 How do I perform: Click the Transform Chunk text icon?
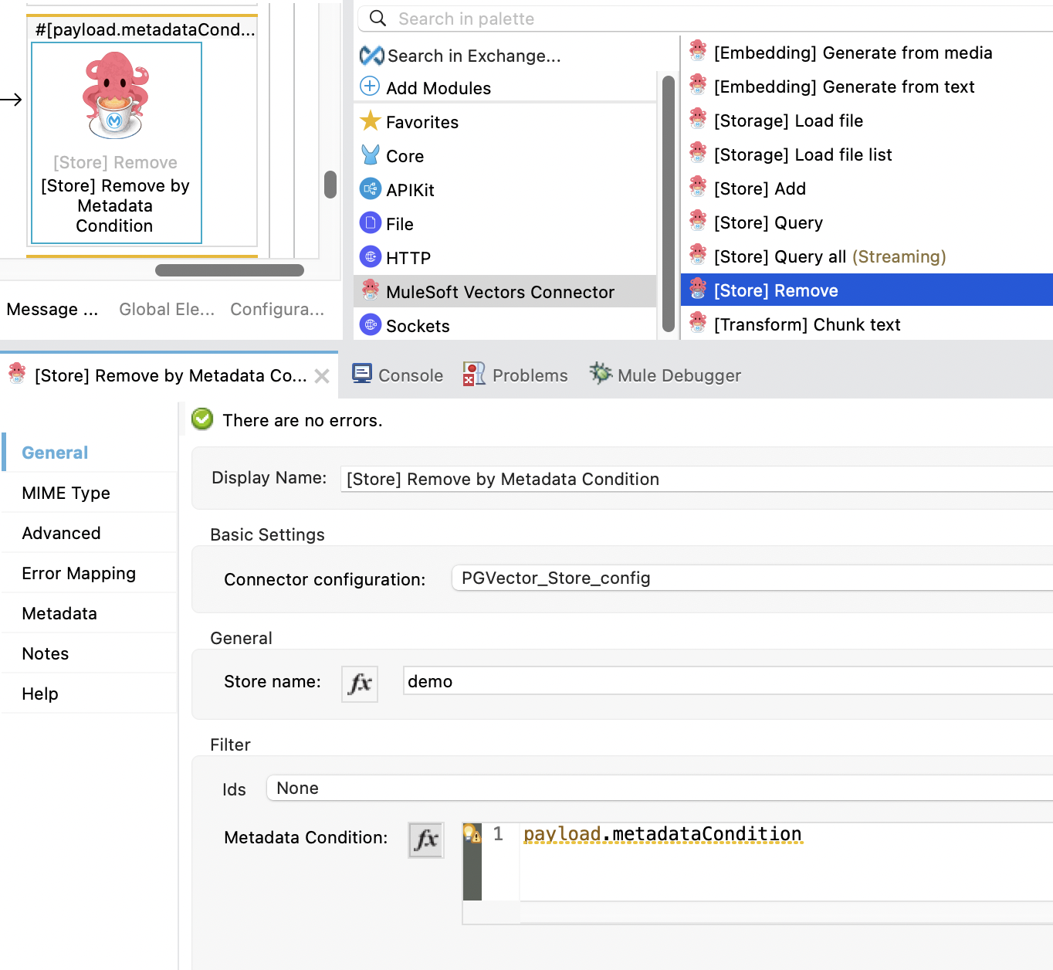(698, 323)
